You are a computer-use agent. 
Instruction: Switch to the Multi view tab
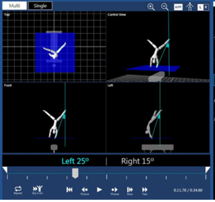15,6
